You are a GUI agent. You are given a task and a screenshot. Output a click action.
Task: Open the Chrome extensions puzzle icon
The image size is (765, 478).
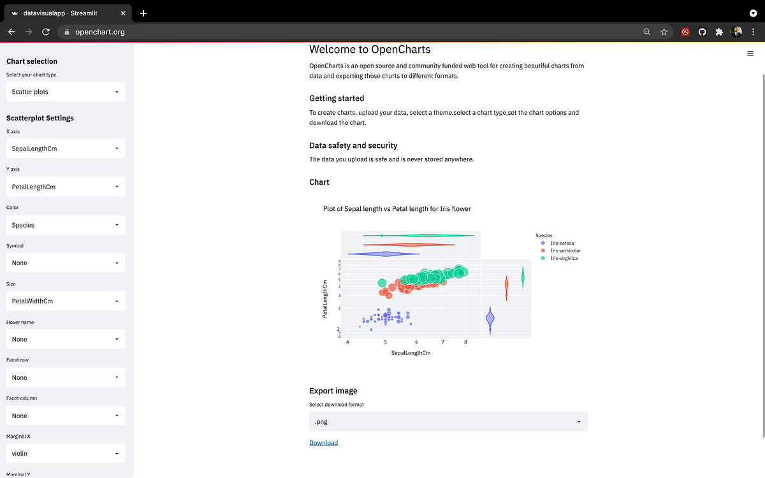(719, 32)
